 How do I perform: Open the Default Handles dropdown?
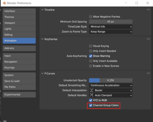[x=111, y=95]
